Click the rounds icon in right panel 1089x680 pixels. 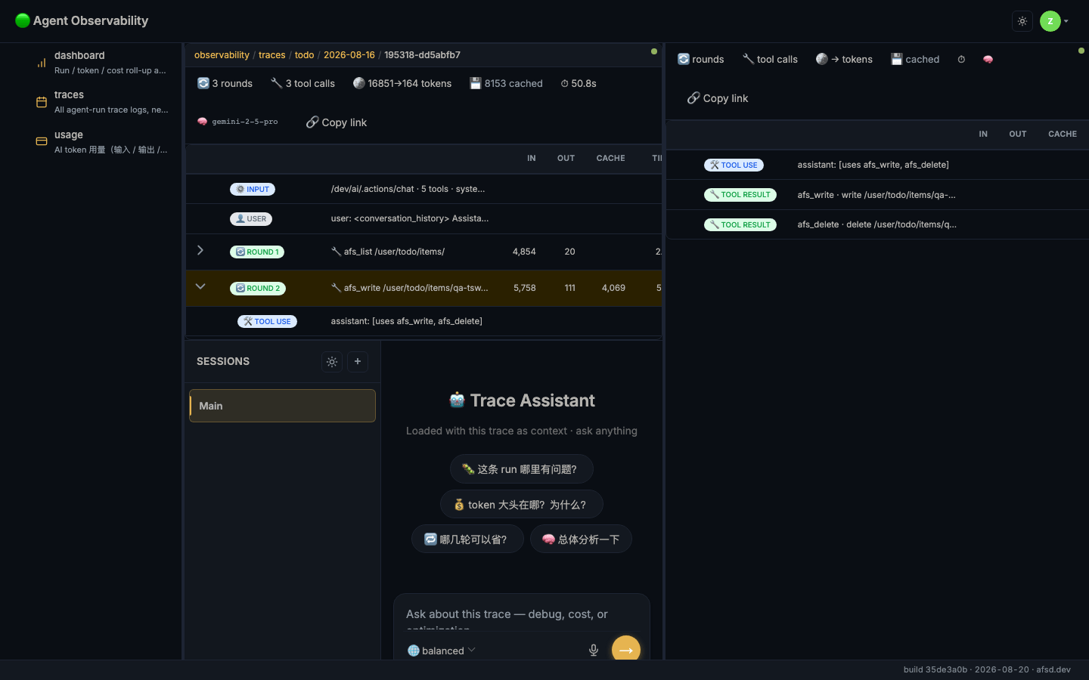tap(684, 59)
